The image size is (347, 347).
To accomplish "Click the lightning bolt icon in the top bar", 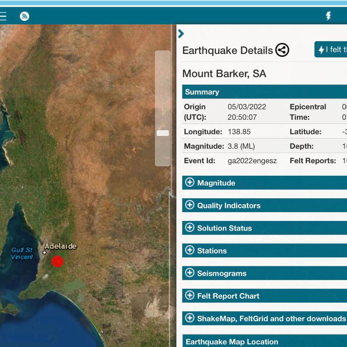I will (x=328, y=16).
